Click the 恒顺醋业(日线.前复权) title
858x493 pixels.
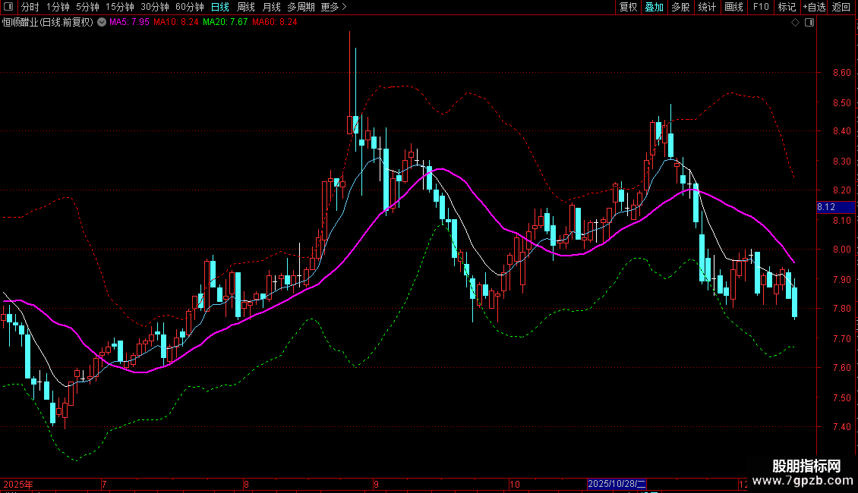click(x=48, y=22)
